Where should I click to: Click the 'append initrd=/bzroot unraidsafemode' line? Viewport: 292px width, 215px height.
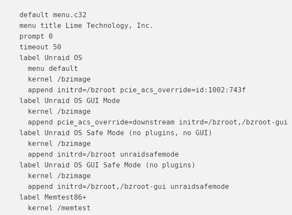(x=103, y=154)
